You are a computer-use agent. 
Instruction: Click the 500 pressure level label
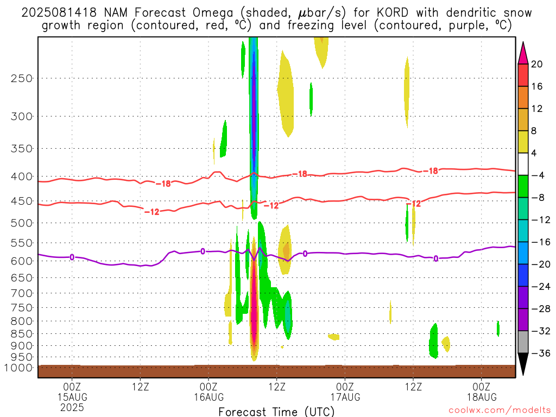click(x=22, y=223)
